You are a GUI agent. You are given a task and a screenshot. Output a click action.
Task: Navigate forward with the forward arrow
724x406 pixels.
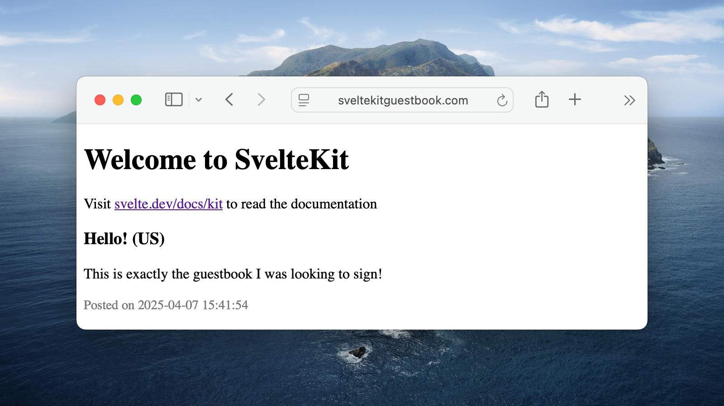(x=261, y=99)
